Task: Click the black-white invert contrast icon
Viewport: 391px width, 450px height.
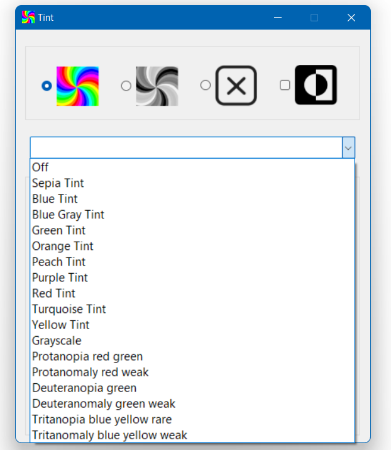Action: coord(316,85)
